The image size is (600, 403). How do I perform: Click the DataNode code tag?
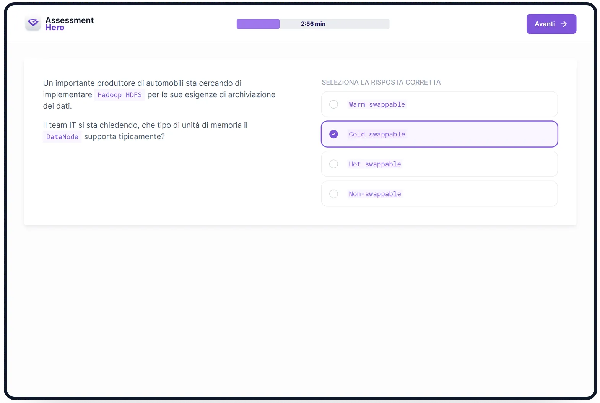(62, 137)
